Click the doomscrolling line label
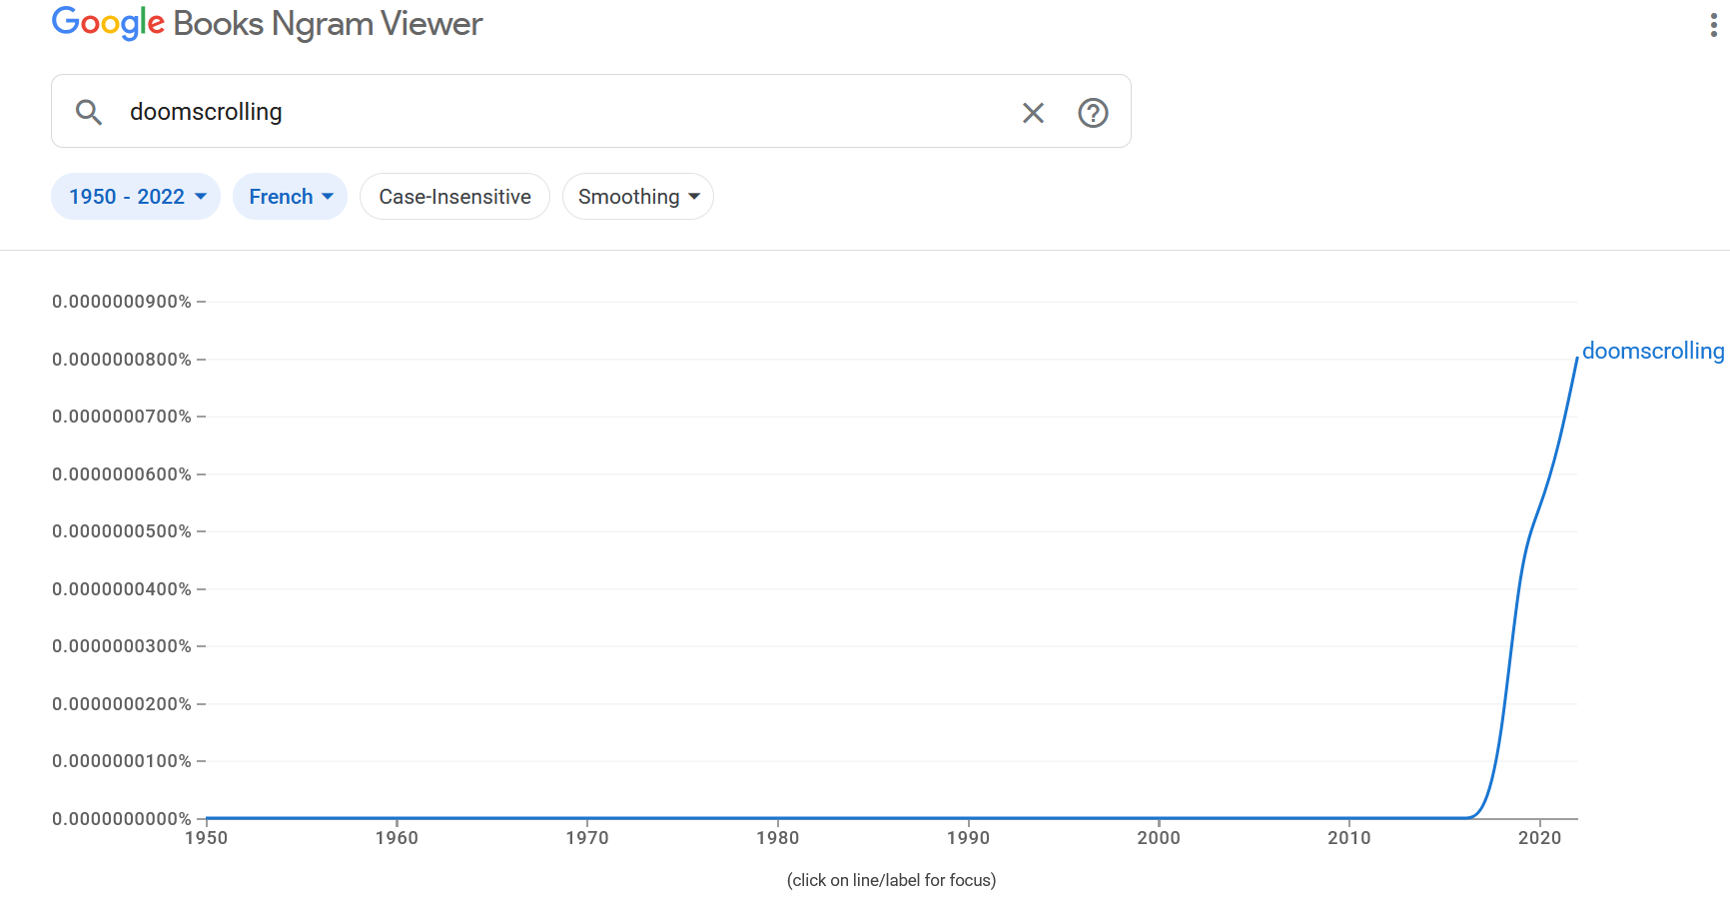Screen dimensions: 1730x909 1653,351
